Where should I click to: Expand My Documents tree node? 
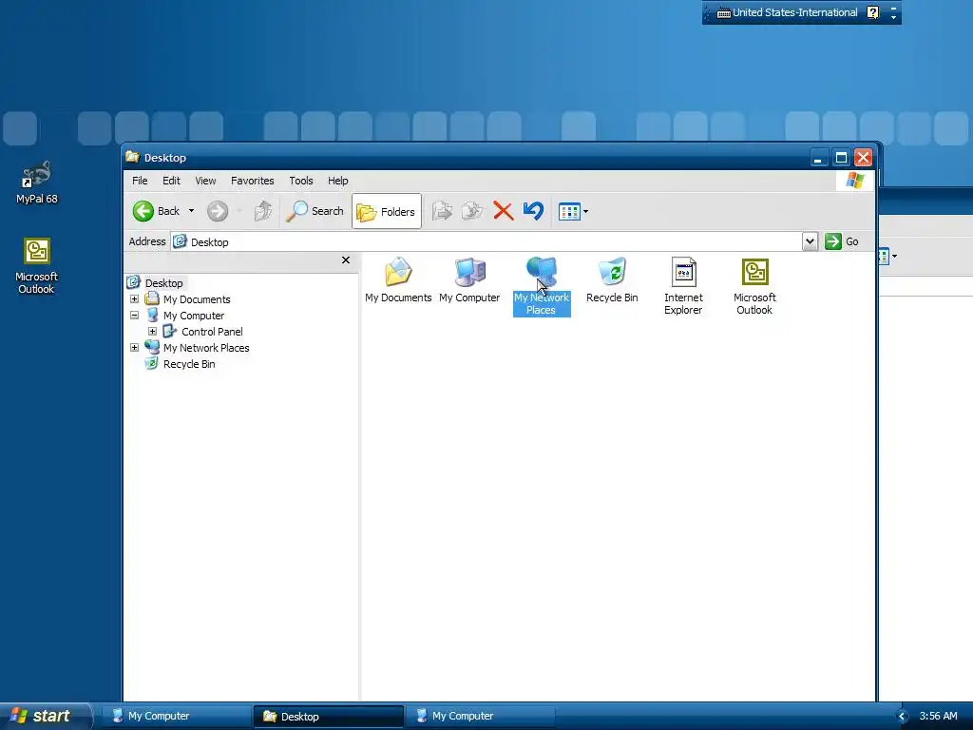point(134,299)
